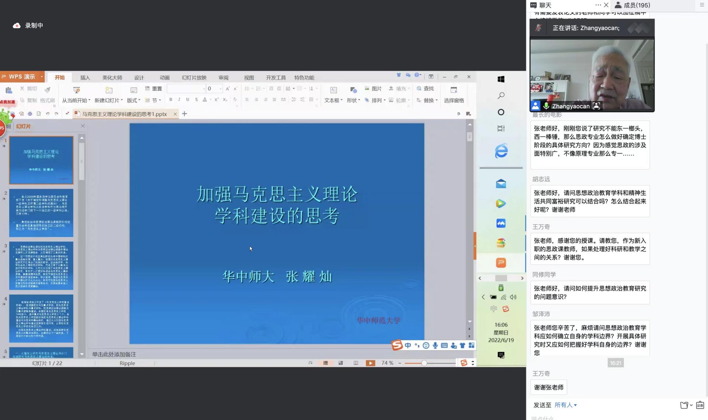Viewport: 708px width, 420px height.
Task: Click the zoom slider handle in status bar
Action: 424,363
